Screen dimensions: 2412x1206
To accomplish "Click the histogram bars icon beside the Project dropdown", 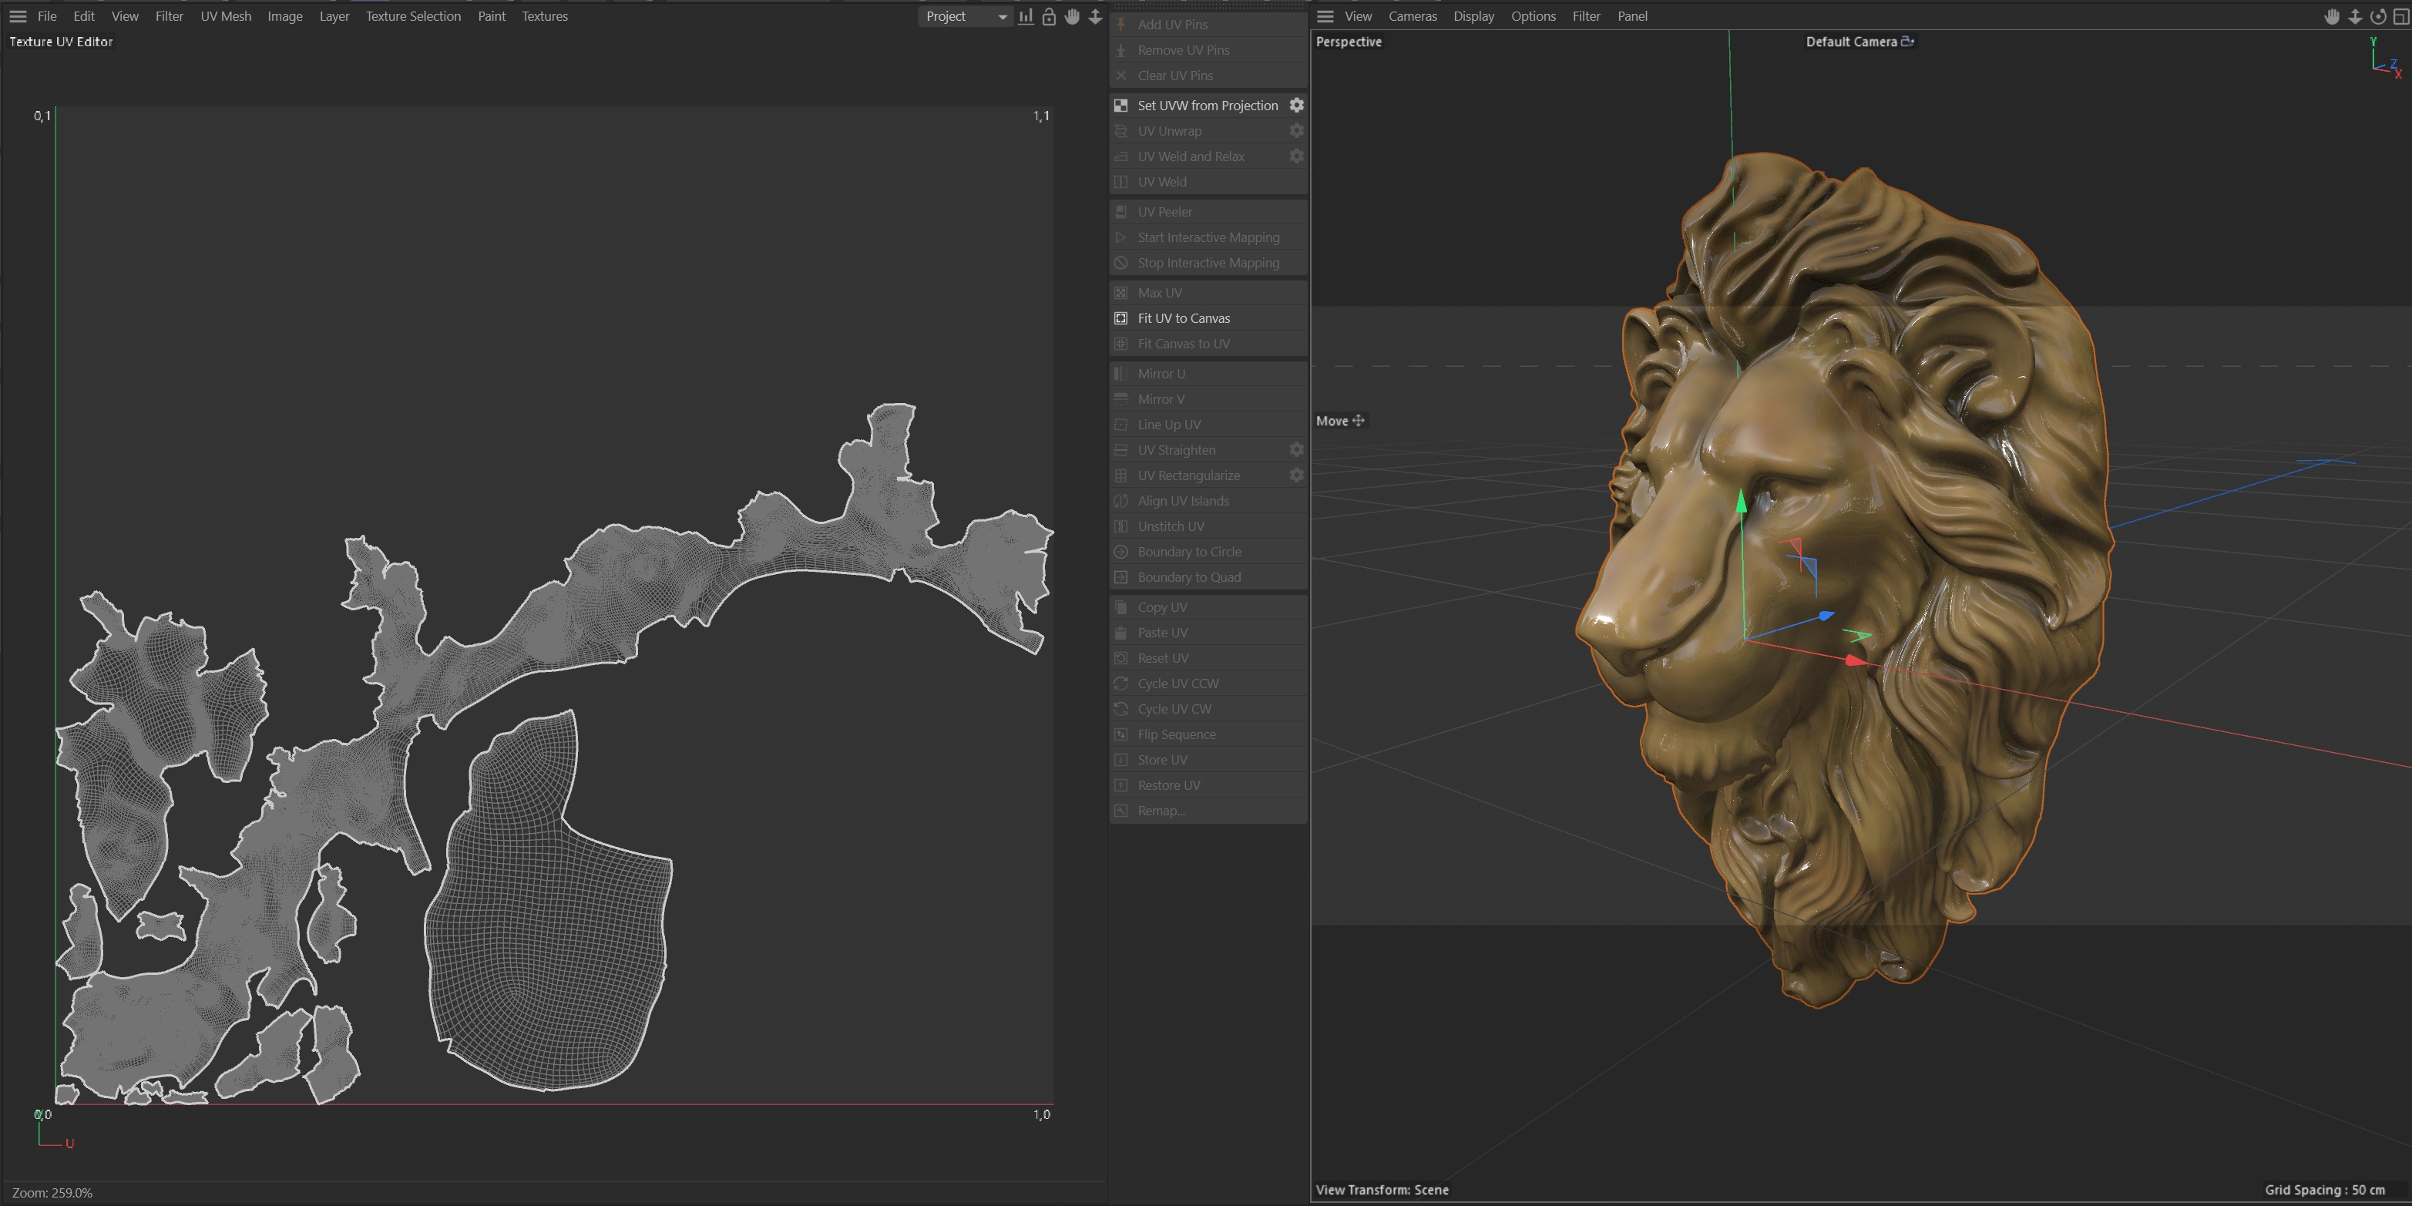I will 1026,16.
